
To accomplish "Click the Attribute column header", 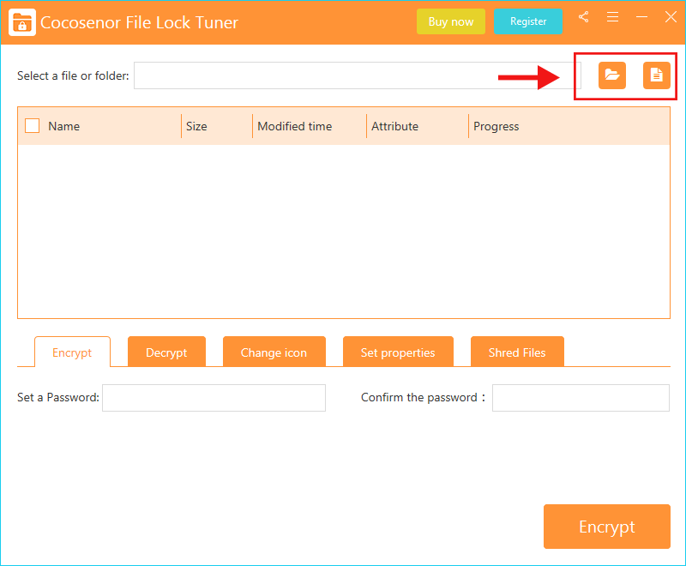I will [x=395, y=126].
